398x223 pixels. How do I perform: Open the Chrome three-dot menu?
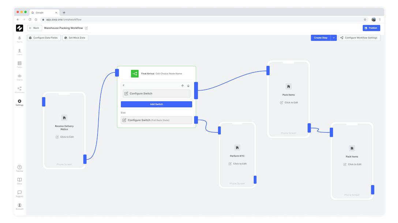tap(380, 20)
